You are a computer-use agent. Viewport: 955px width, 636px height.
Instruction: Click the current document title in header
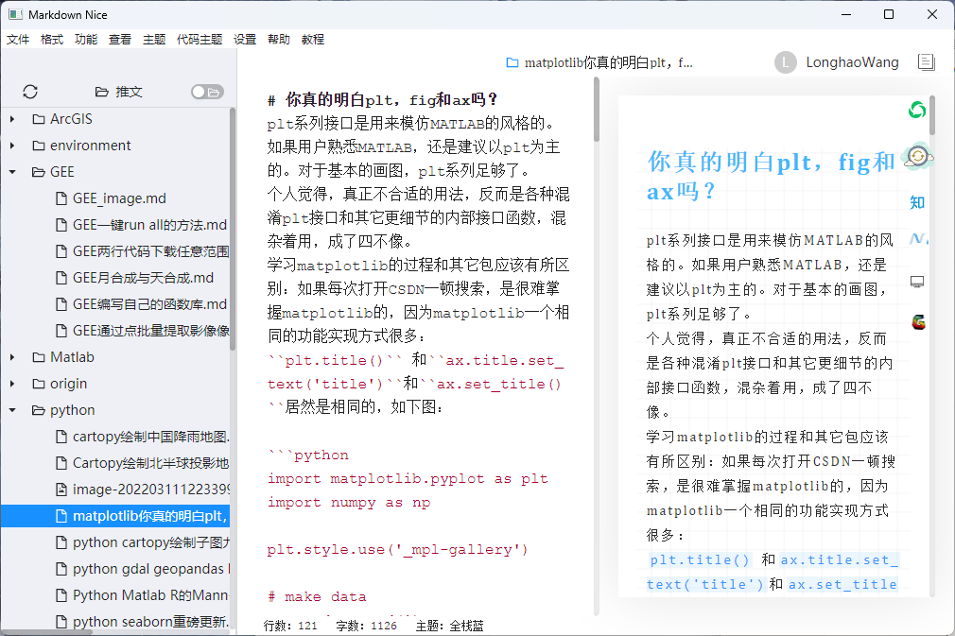[x=608, y=62]
